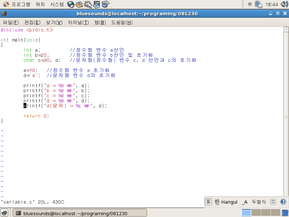Launch the spreadsheet pie chart icon

[105, 4]
